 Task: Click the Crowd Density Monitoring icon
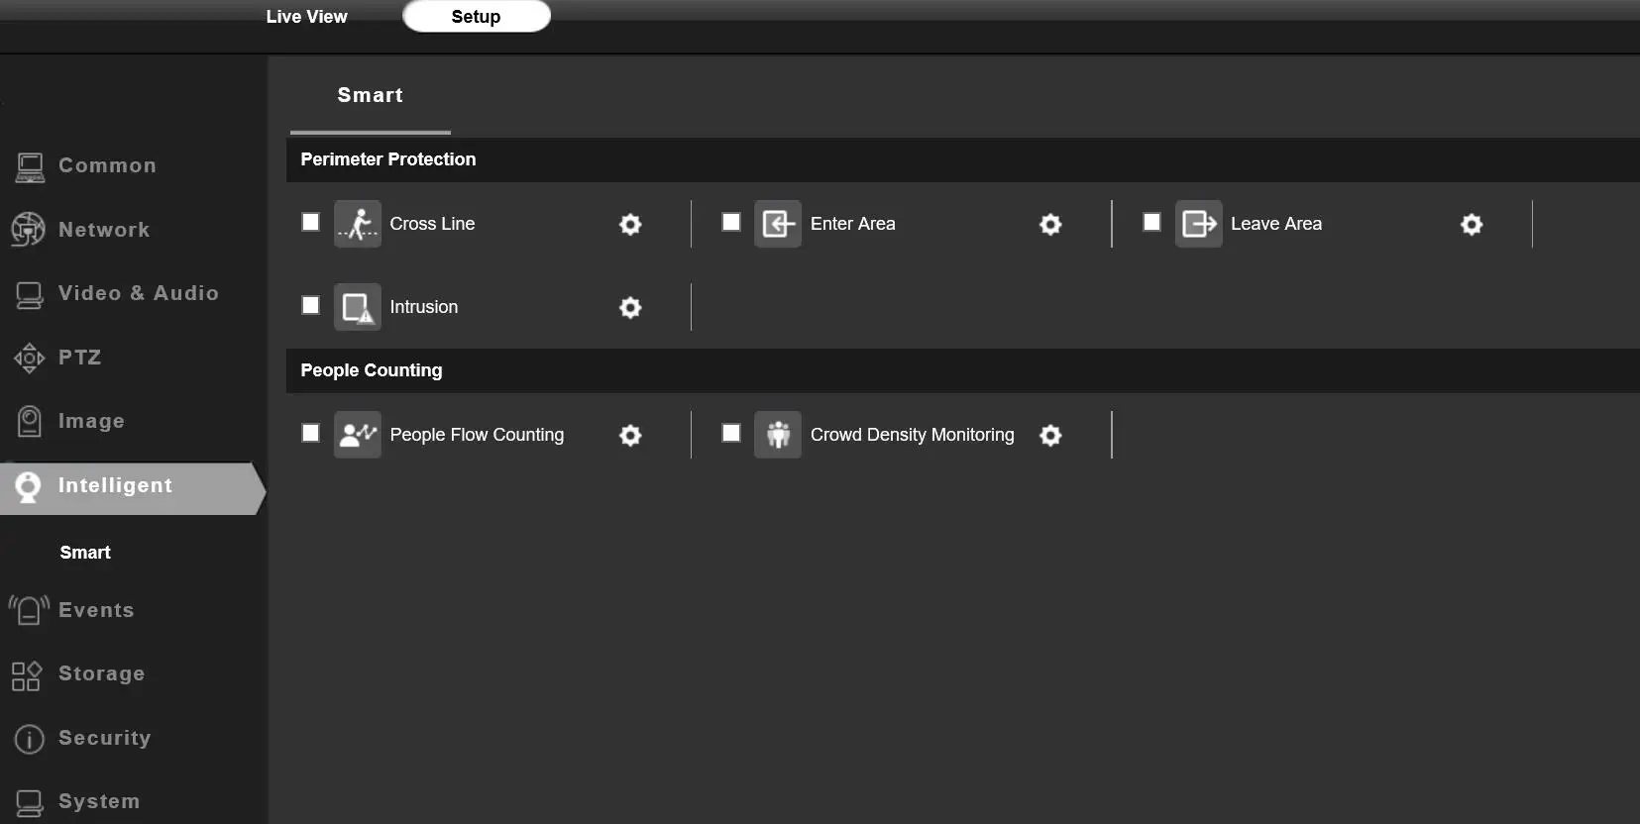pyautogui.click(x=778, y=435)
